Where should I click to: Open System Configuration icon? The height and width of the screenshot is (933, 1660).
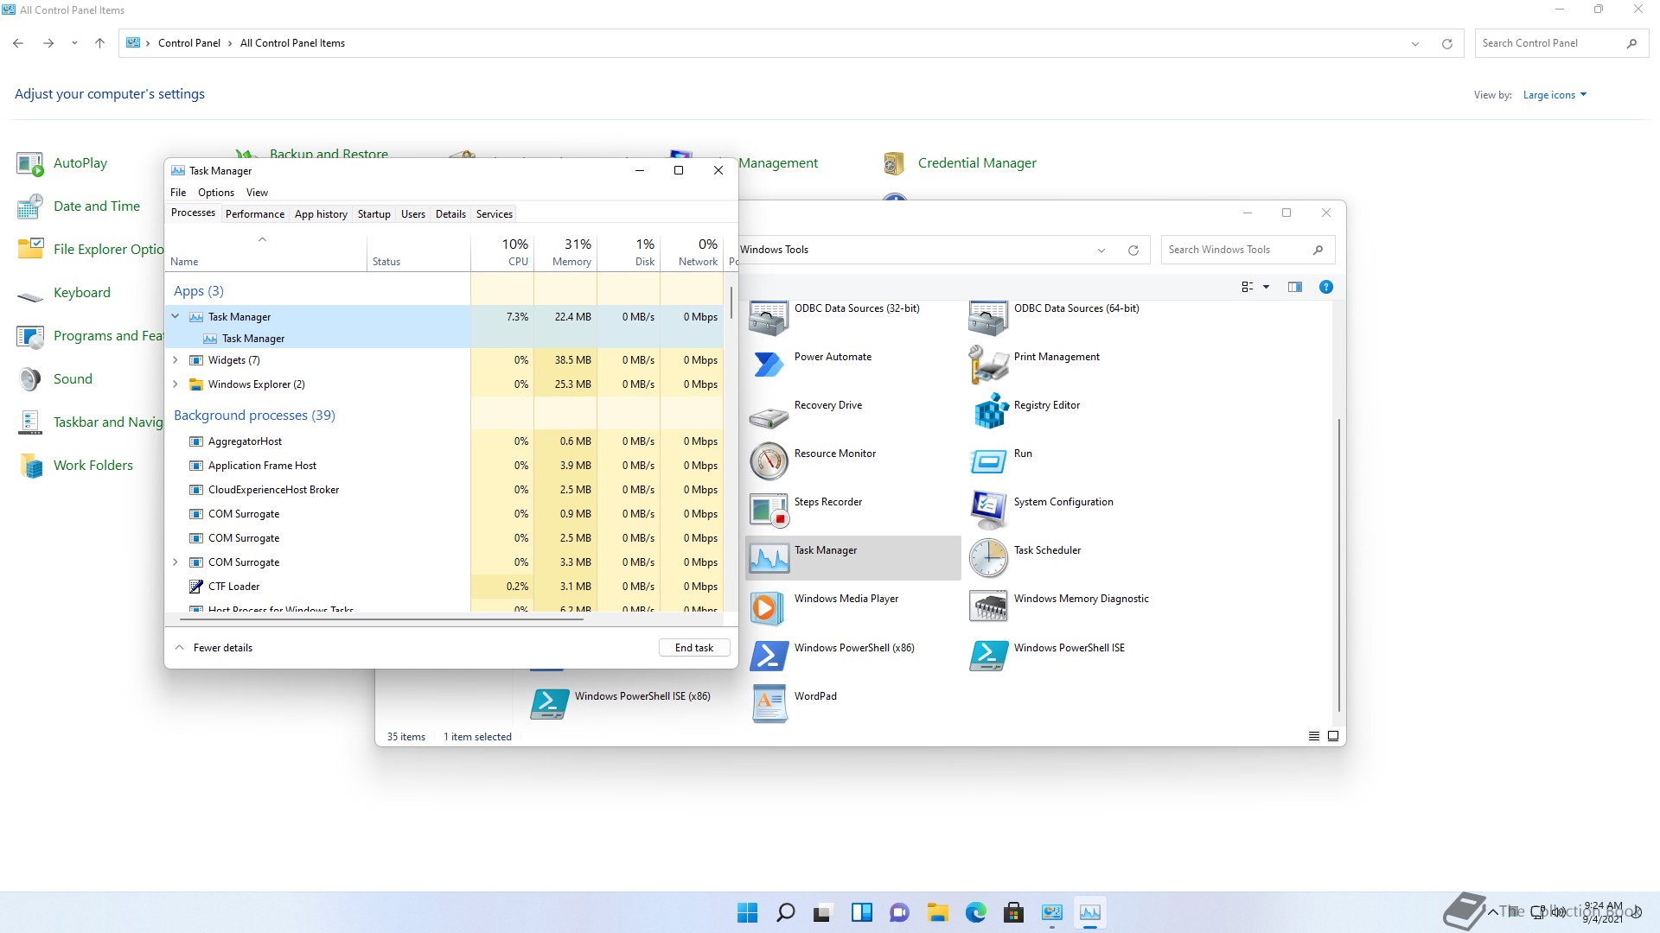[x=988, y=510]
